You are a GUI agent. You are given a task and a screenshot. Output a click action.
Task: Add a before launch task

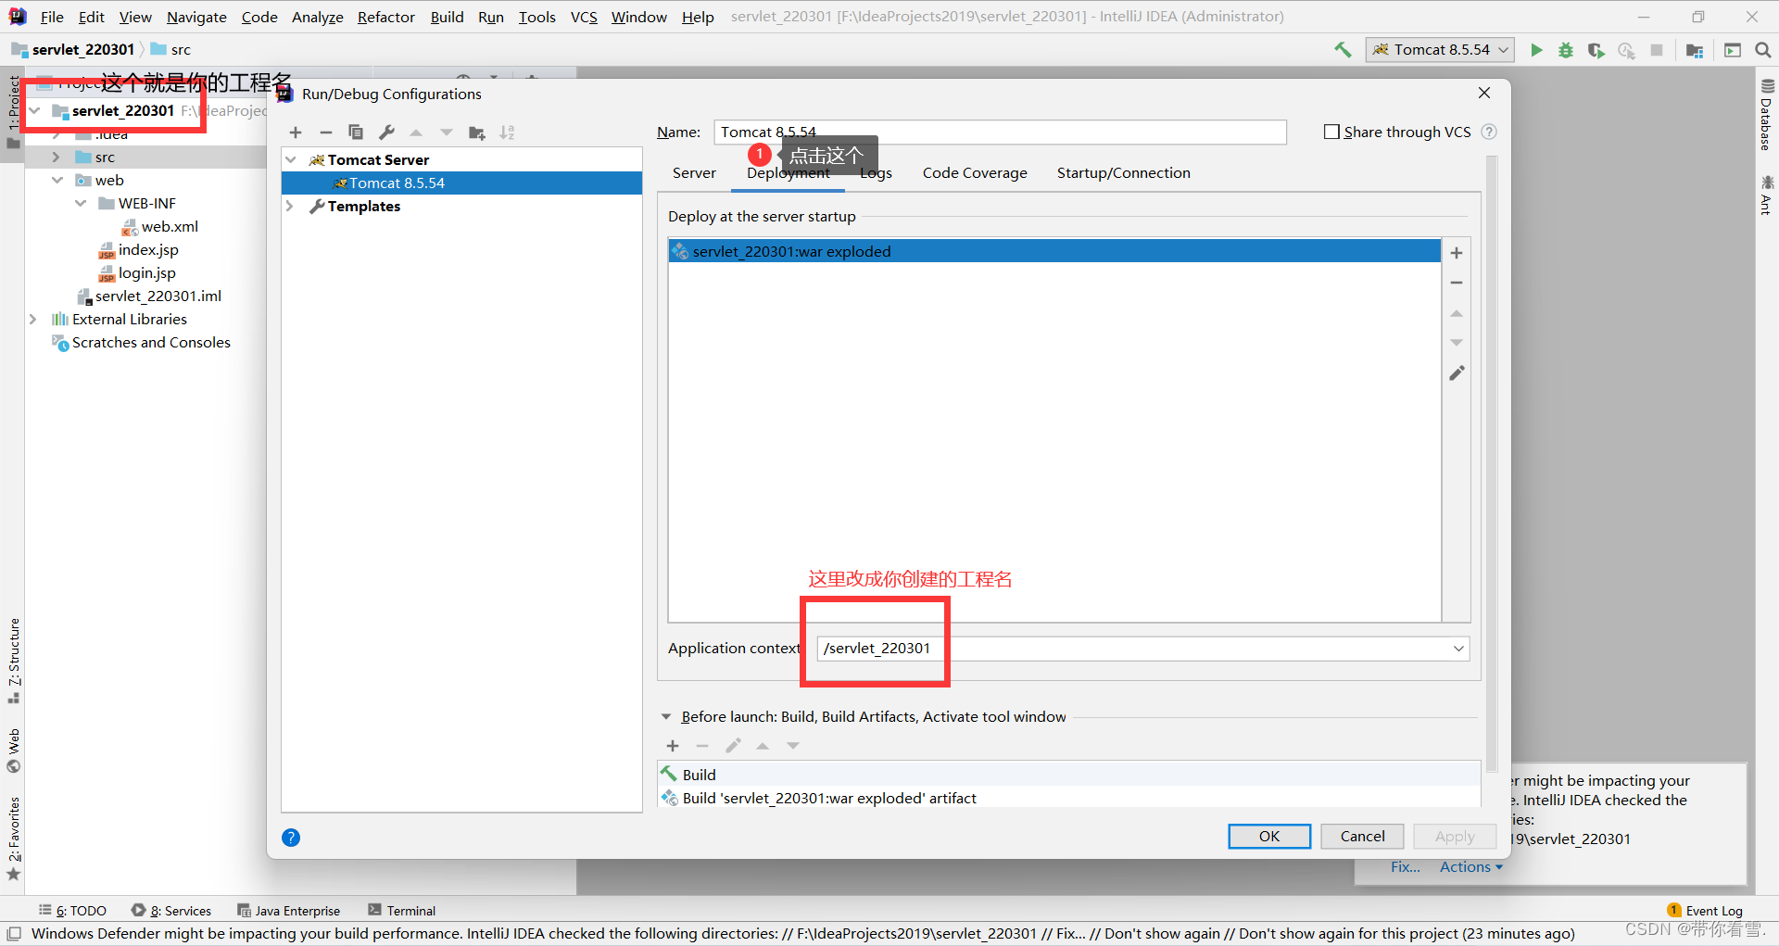[x=673, y=746]
